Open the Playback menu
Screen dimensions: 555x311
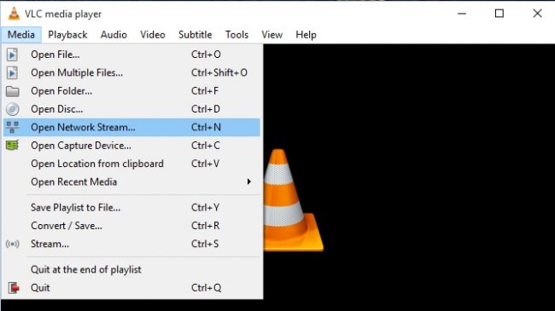67,35
